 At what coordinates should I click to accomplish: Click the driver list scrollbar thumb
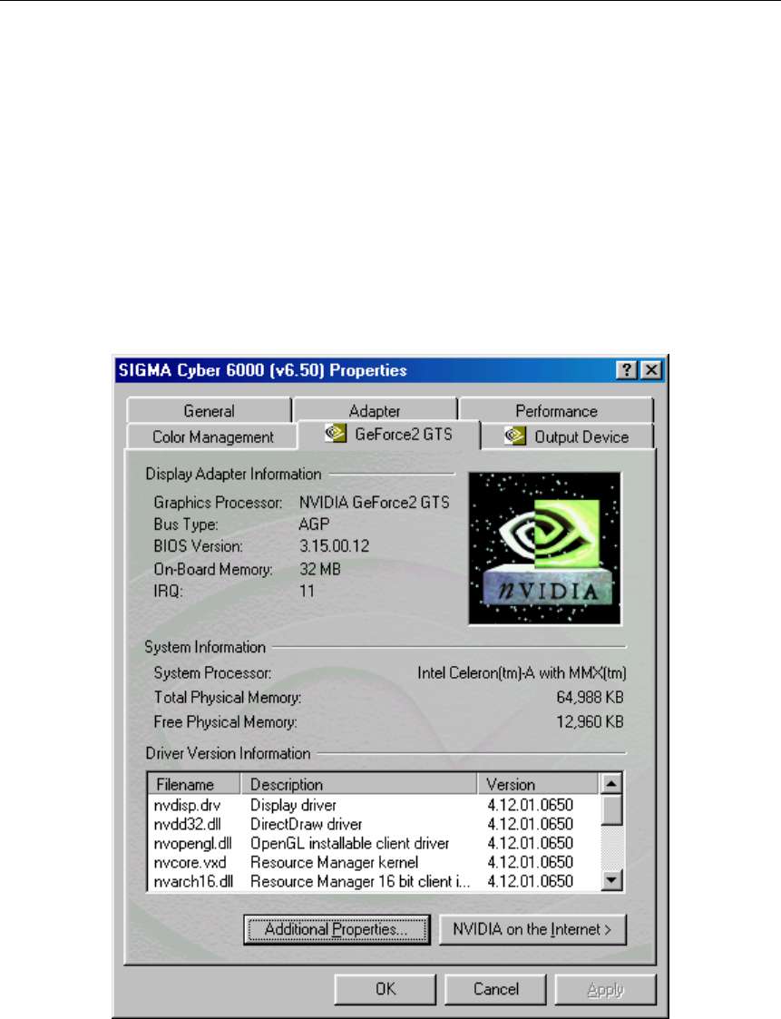pyautogui.click(x=611, y=809)
